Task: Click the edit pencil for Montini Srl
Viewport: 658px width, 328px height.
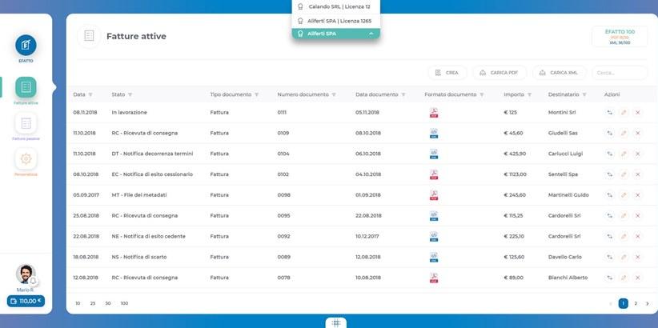Action: point(624,113)
